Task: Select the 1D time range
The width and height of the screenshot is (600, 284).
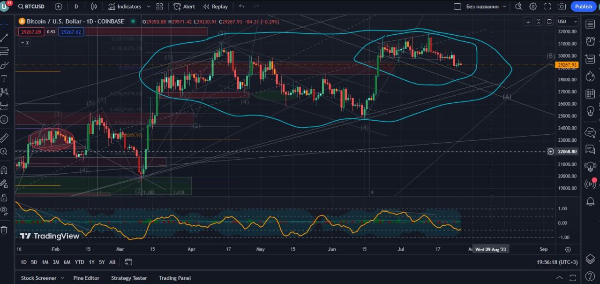Action: click(23, 262)
